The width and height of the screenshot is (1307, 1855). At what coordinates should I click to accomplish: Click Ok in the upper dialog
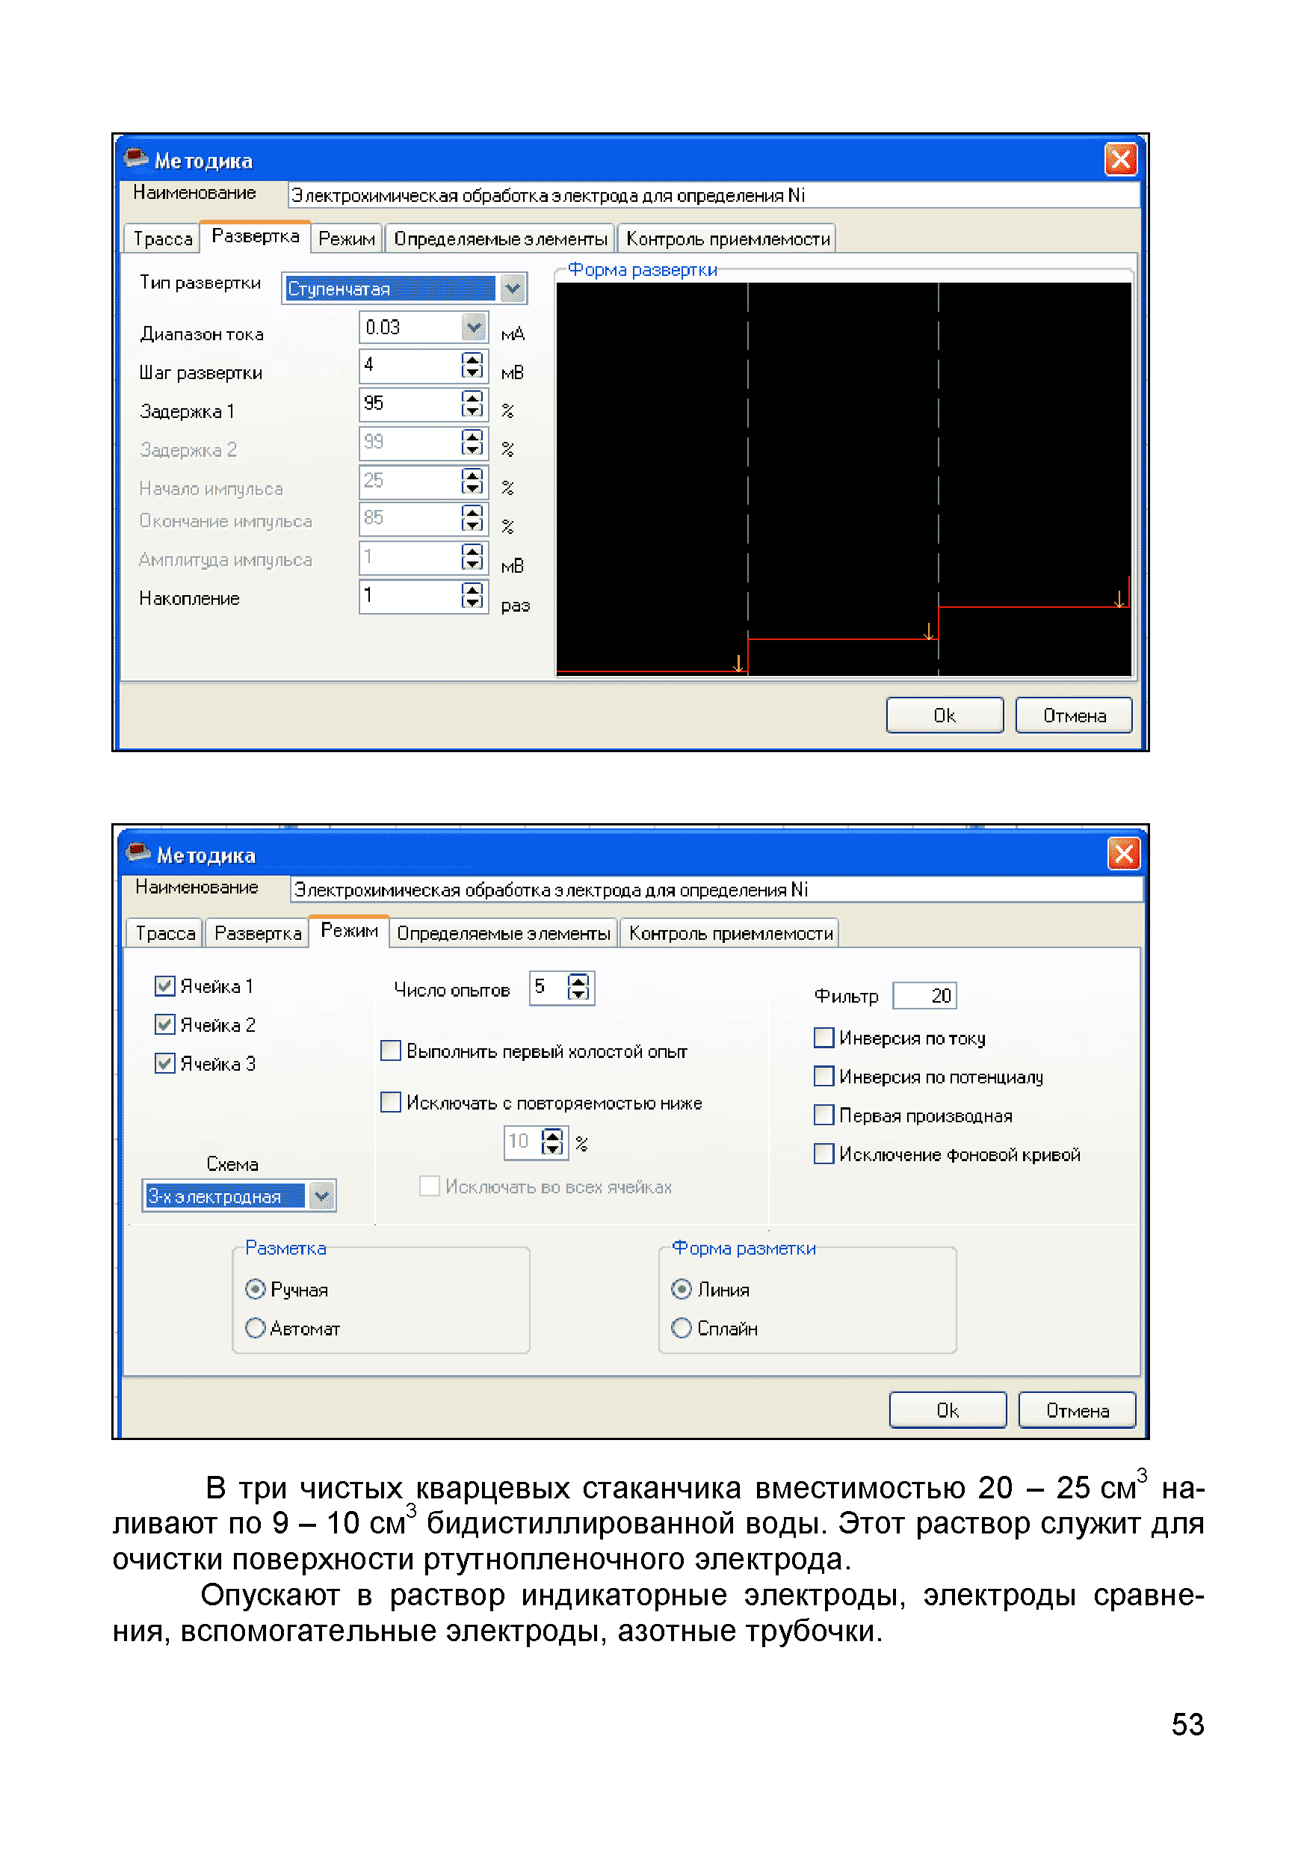[x=945, y=716]
